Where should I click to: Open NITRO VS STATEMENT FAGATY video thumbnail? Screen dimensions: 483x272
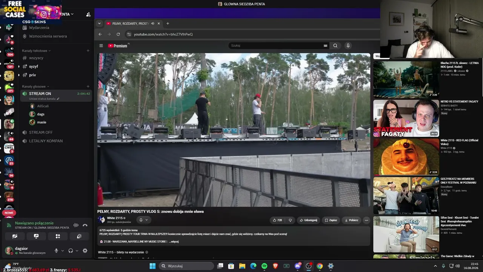[406, 118]
